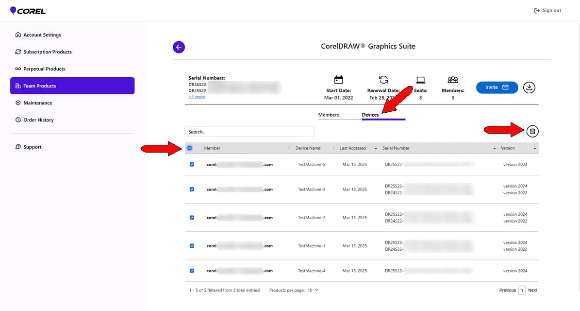Delete selected devices using the trash icon
Image resolution: width=580 pixels, height=311 pixels.
click(532, 131)
